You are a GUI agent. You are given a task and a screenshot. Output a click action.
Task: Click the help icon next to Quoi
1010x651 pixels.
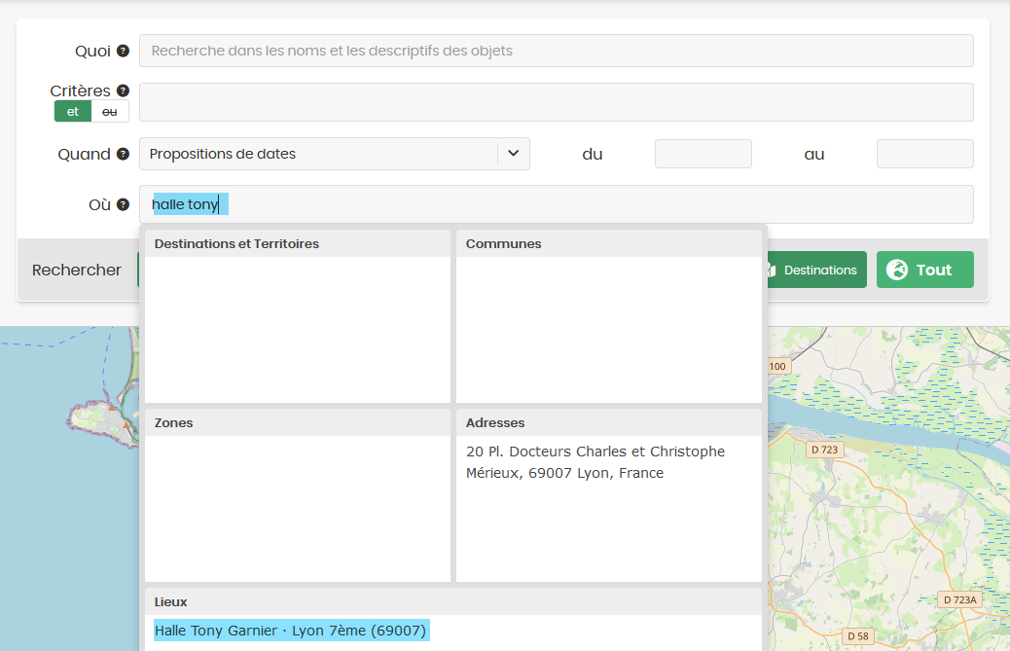tap(123, 51)
